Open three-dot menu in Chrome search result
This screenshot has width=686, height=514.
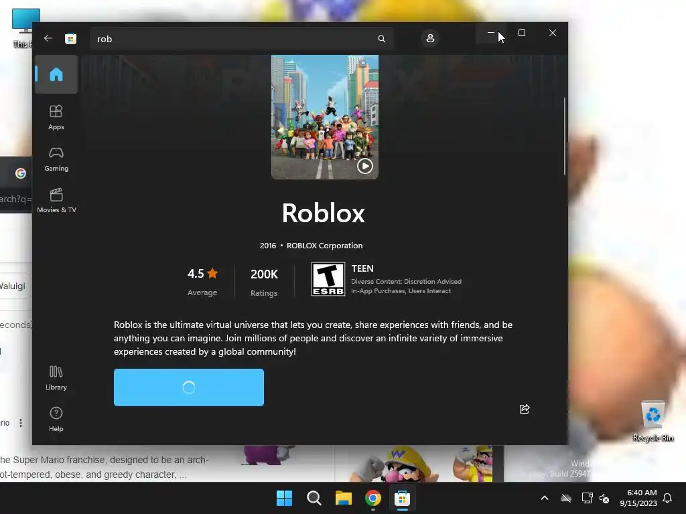tap(21, 423)
